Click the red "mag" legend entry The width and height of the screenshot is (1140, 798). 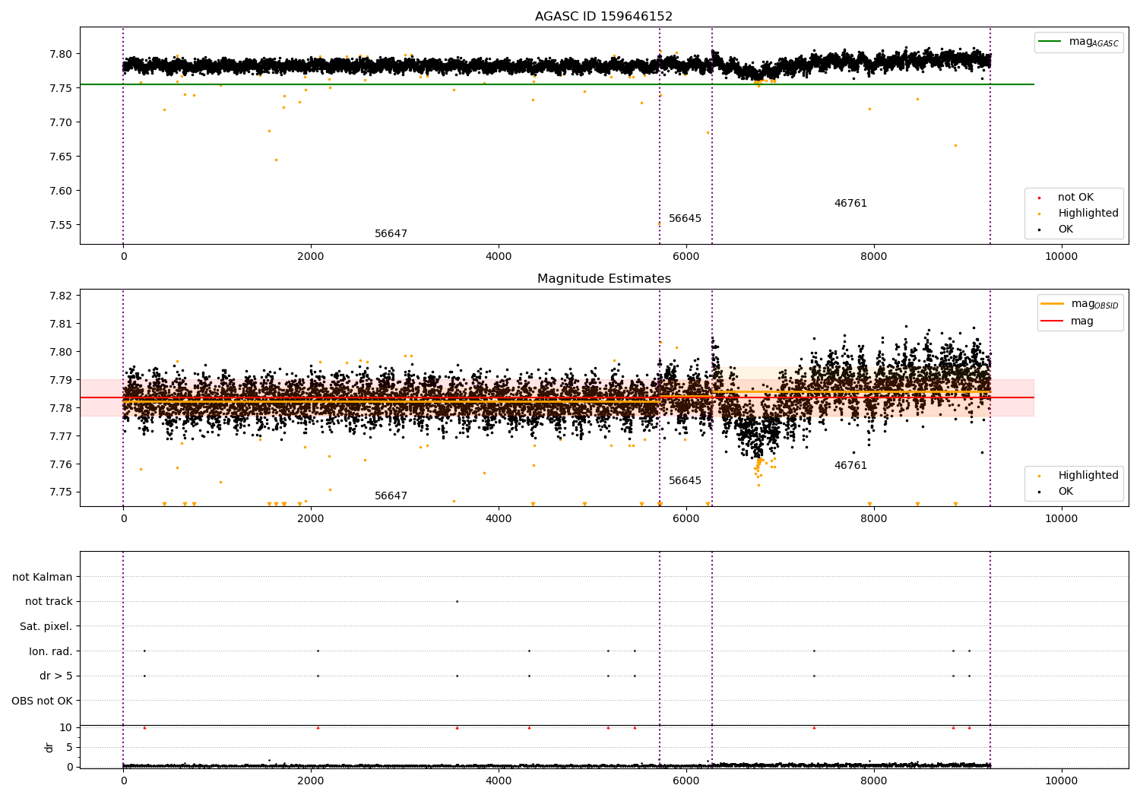point(1067,321)
